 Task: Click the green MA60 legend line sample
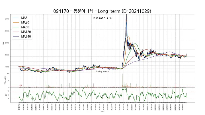16,27
